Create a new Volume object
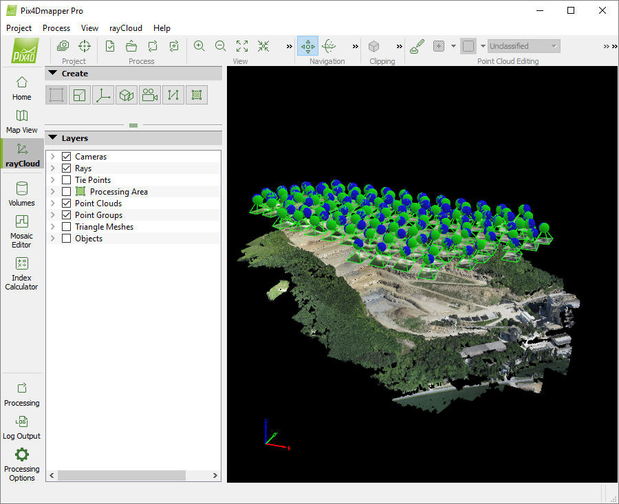The width and height of the screenshot is (619, 504). [x=126, y=95]
